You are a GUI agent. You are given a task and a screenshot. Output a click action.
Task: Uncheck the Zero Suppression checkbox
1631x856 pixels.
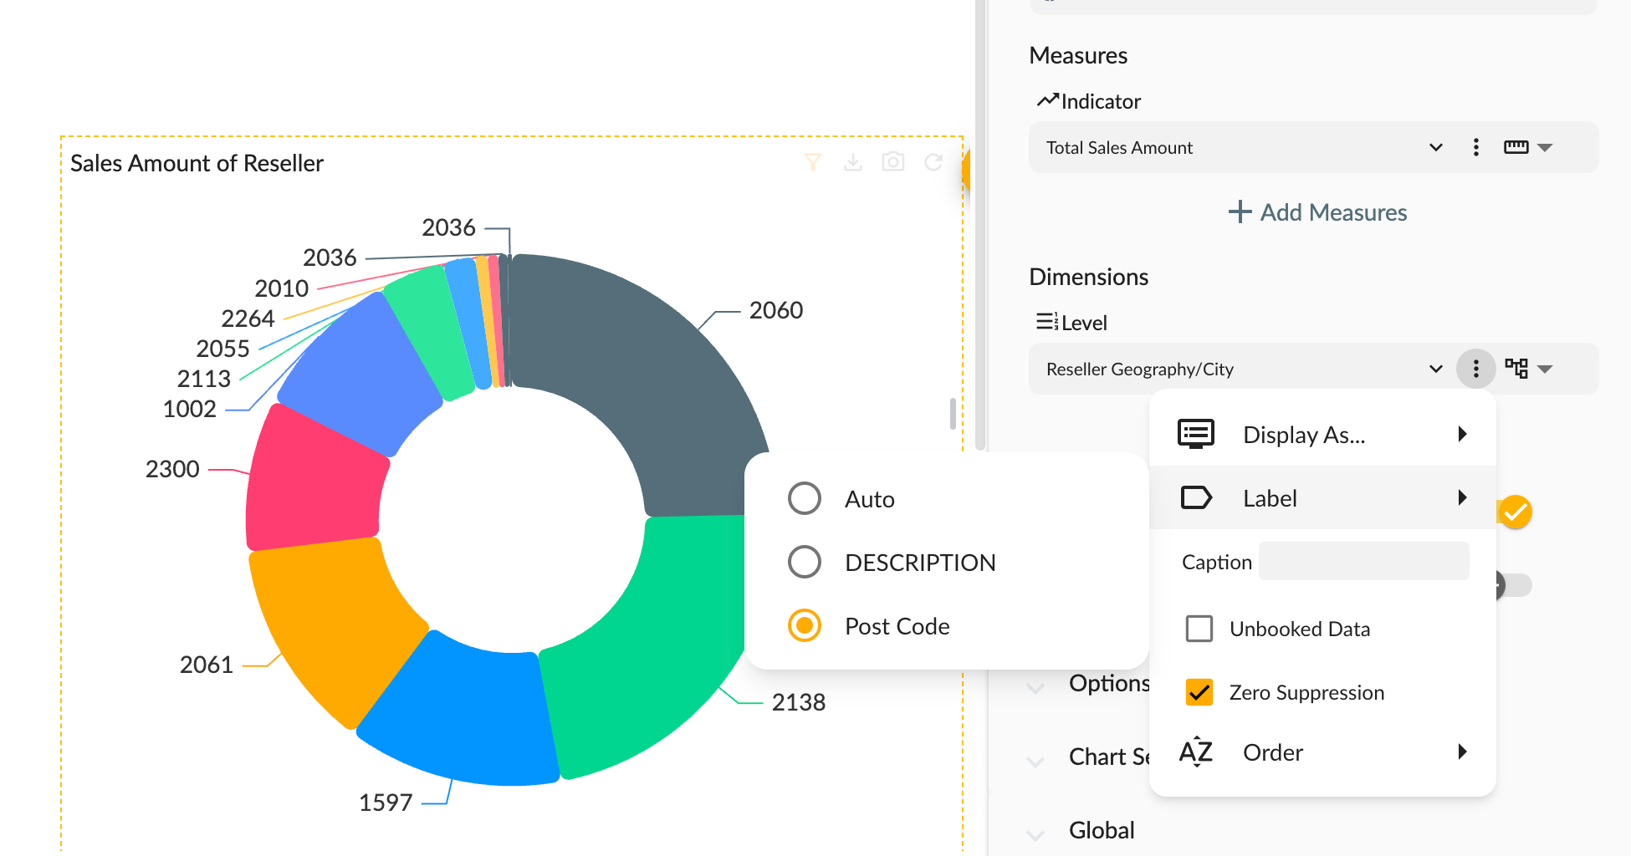coord(1199,692)
